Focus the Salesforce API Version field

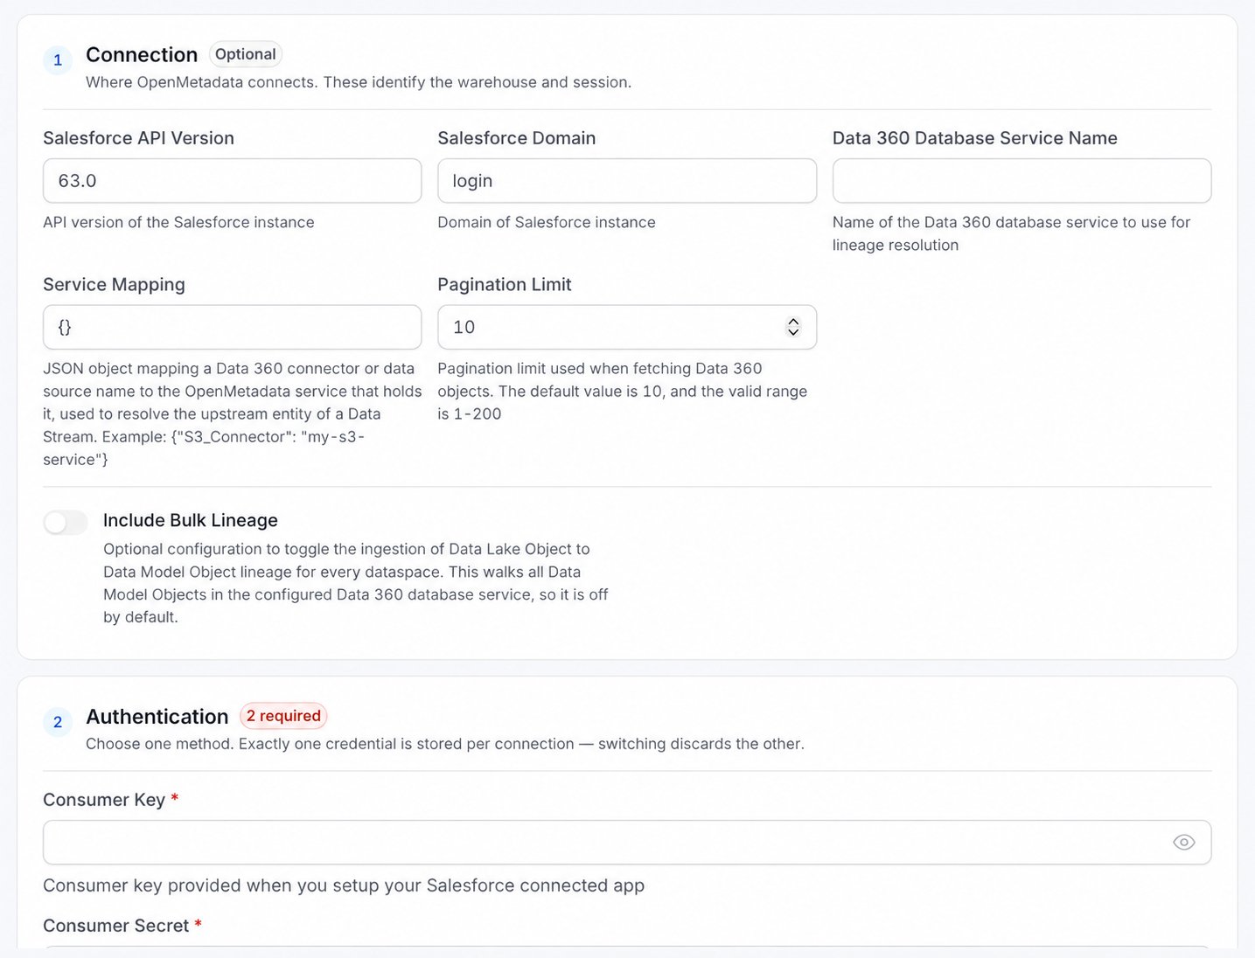pos(232,181)
